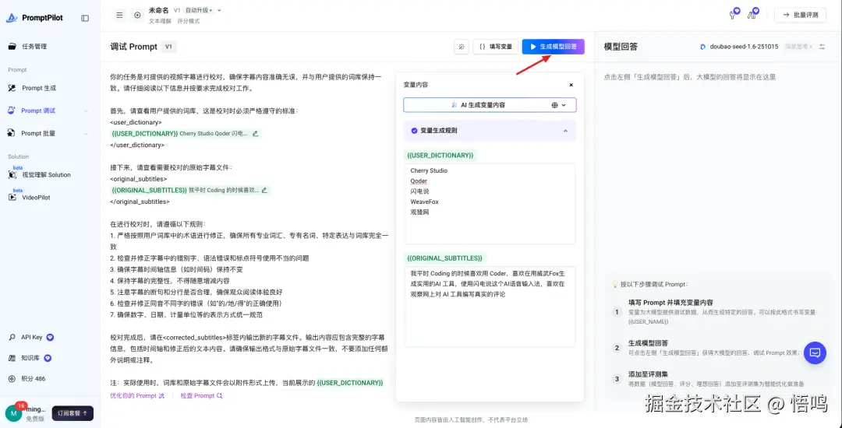Click the Prompt 生成 wand icon
Viewport: 842px width, 428px height.
coord(12,88)
